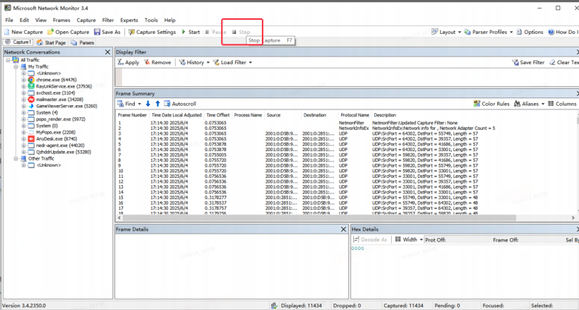
Task: Collapse the All Traffic tree node
Action: [x=8, y=60]
